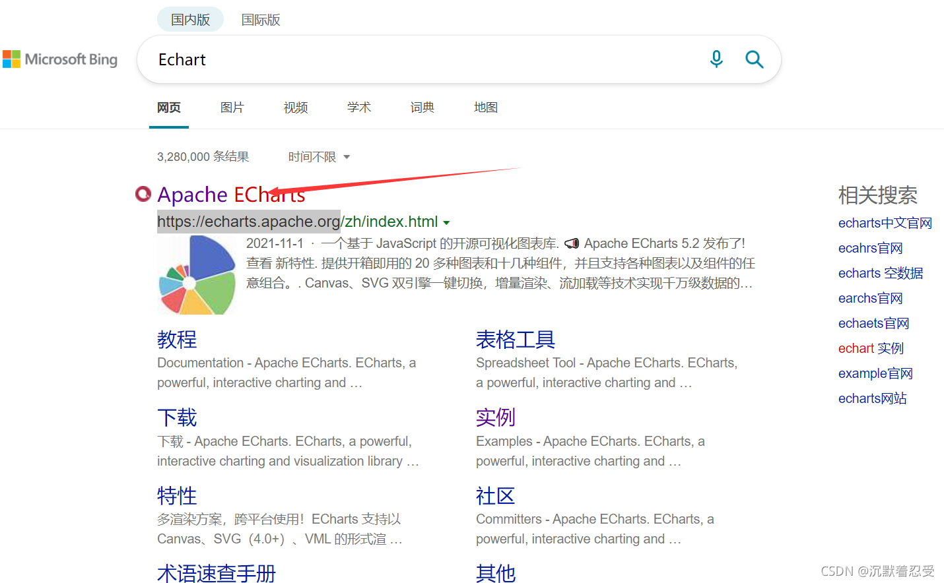
Task: Start voice search with the microphone icon
Action: pyautogui.click(x=716, y=59)
